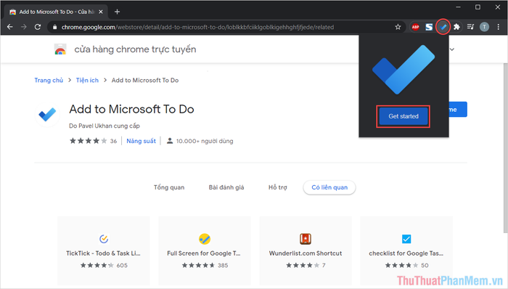
Task: Switch to the Bài đánh giá tab
Action: click(x=226, y=187)
